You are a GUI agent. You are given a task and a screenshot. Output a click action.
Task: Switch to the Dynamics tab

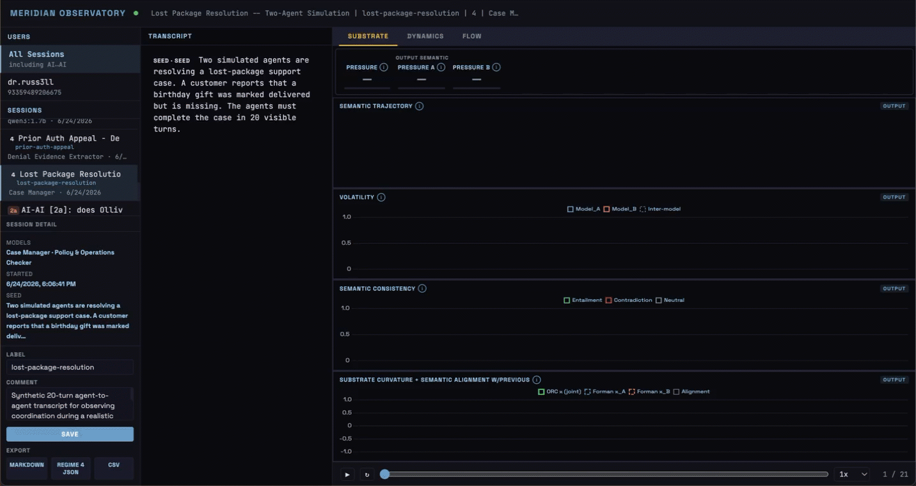425,36
